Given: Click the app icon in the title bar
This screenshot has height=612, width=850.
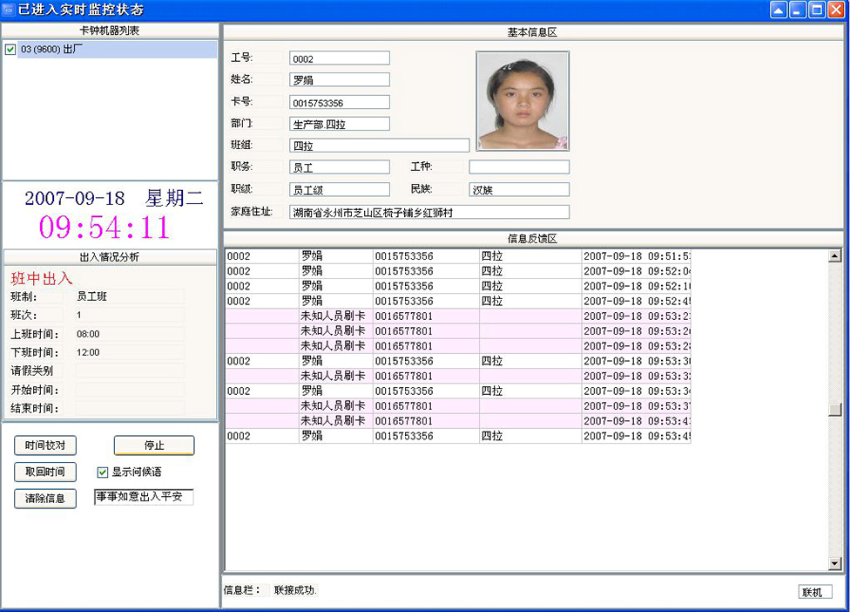Looking at the screenshot, I should 9,10.
